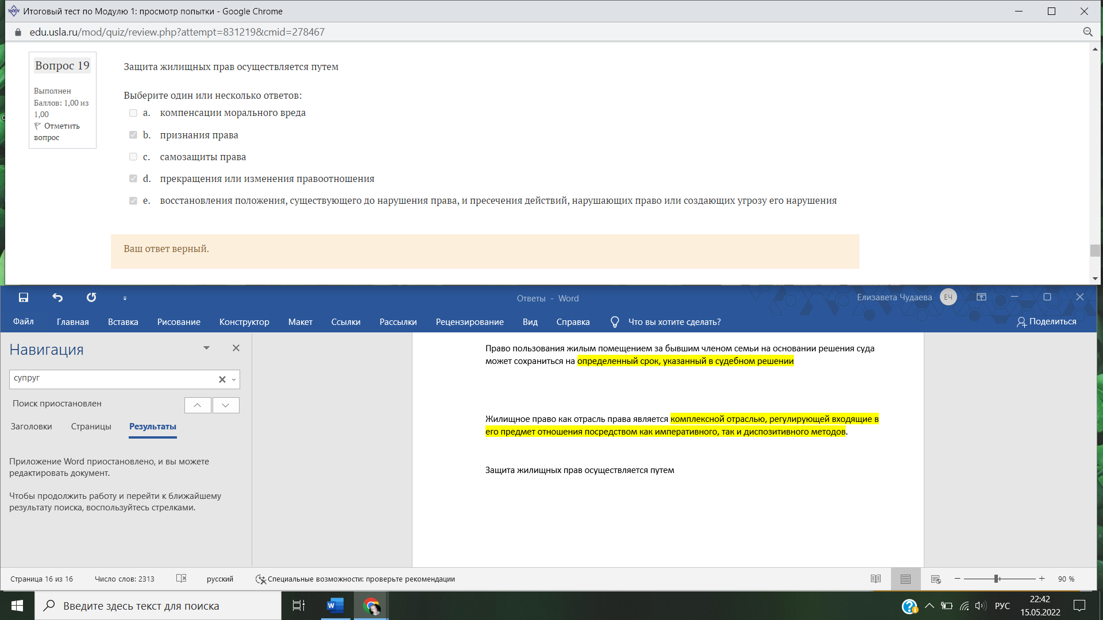The width and height of the screenshot is (1103, 620).
Task: Open the Файл menu in Word
Action: [x=24, y=321]
